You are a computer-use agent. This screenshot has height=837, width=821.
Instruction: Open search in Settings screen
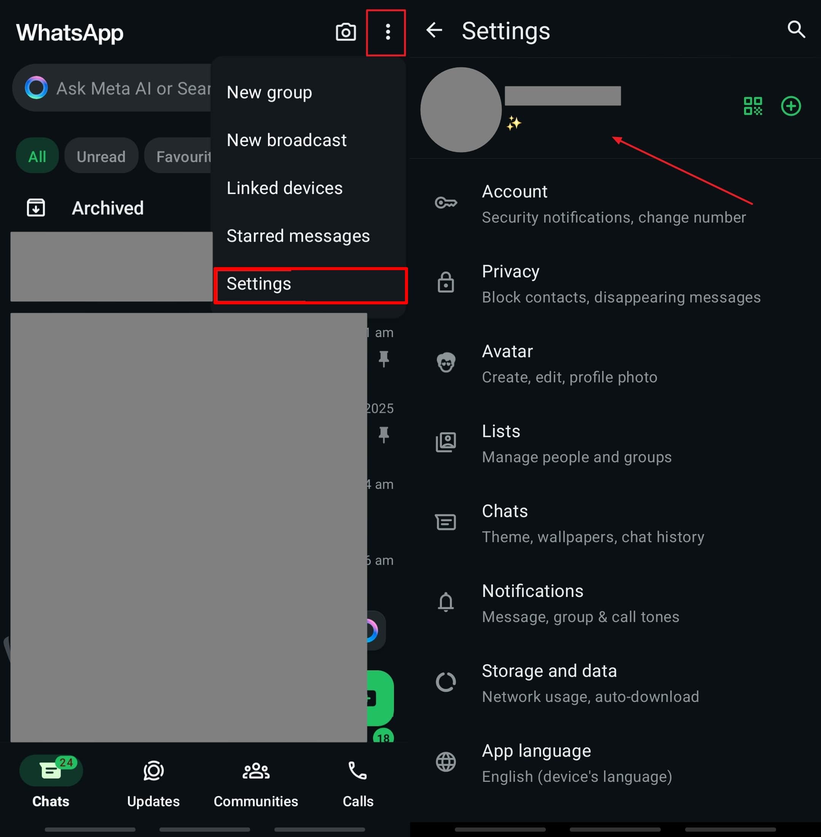pos(796,30)
